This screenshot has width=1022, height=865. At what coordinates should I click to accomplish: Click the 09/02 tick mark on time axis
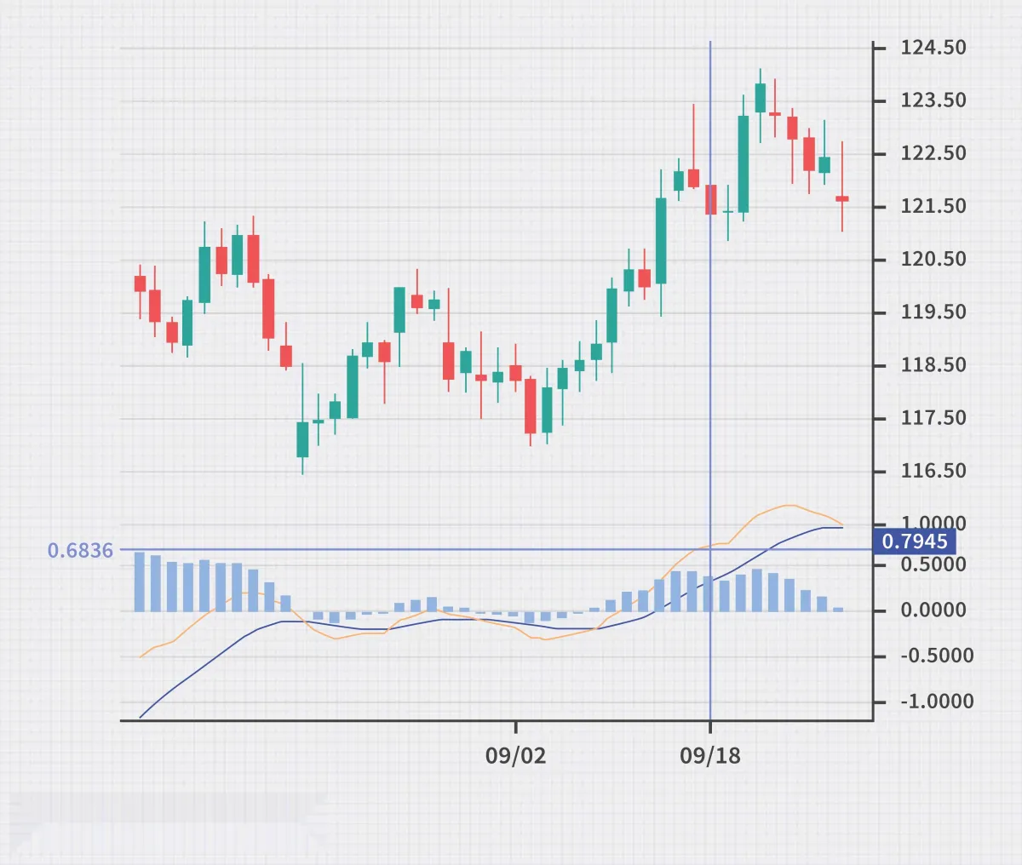(515, 727)
